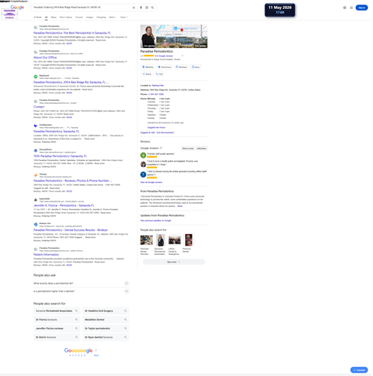373x376 pixels.
Task: Open the More search filters dropdown
Action: 113,17
